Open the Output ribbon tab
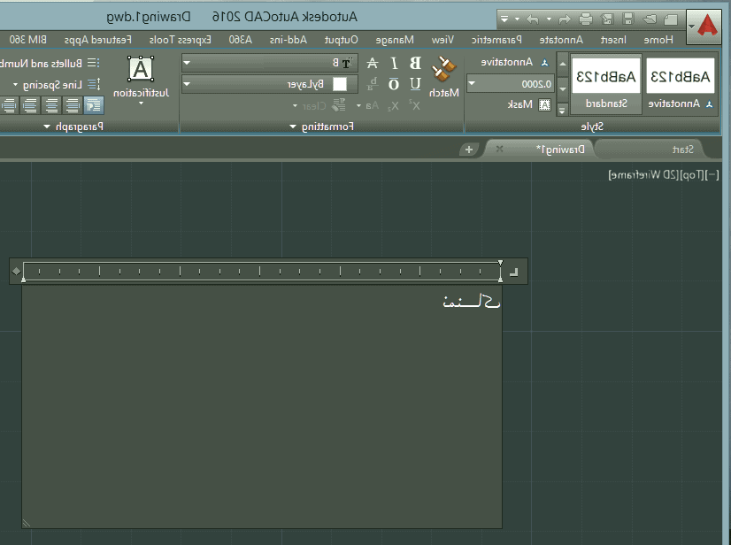The height and width of the screenshot is (545, 731). [342, 40]
